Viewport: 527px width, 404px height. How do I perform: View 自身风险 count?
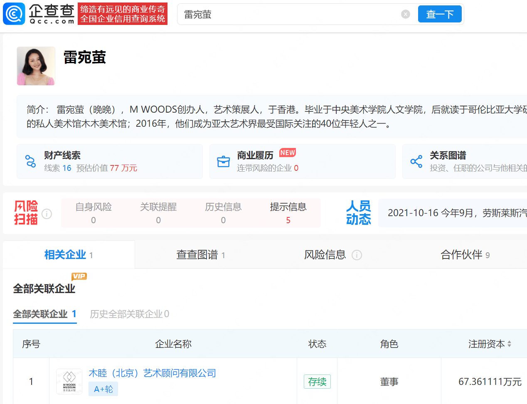click(x=94, y=213)
